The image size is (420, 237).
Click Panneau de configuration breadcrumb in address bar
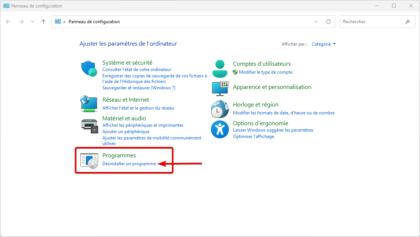click(94, 22)
